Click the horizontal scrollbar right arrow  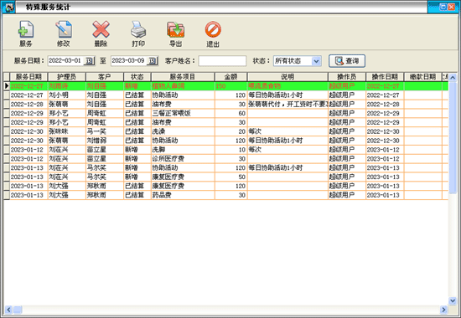point(443,310)
